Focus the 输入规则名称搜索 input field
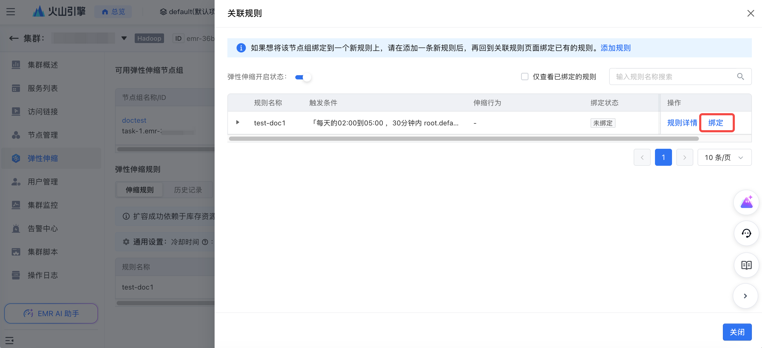762x348 pixels. click(x=680, y=77)
